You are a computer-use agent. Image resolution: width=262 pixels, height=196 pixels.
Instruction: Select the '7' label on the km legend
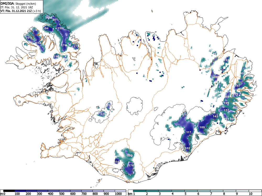pyautogui.click(x=211, y=194)
